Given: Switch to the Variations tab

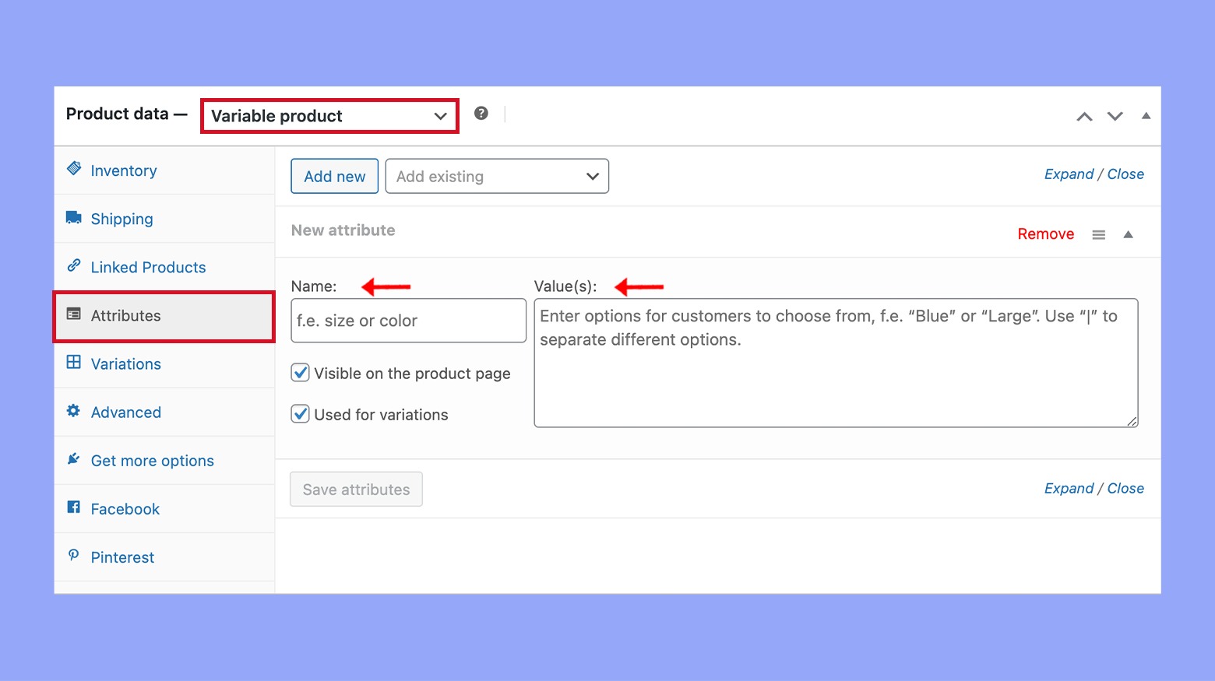Looking at the screenshot, I should pos(164,363).
